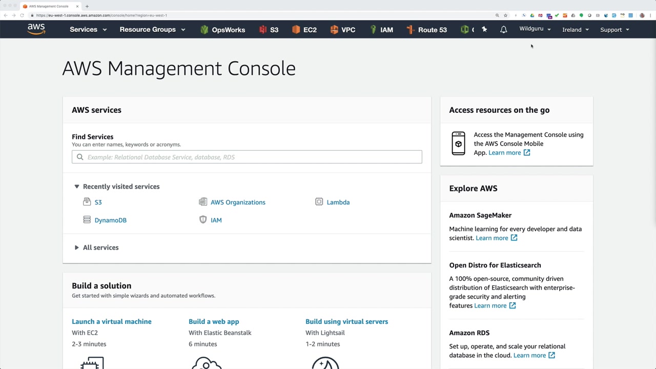
Task: Click the AWS logo home icon
Action: pos(36,29)
